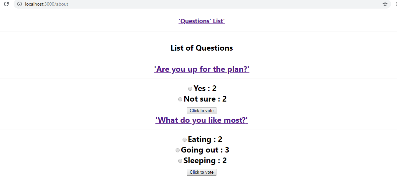Open the 'What do you like most?' question link

click(201, 120)
